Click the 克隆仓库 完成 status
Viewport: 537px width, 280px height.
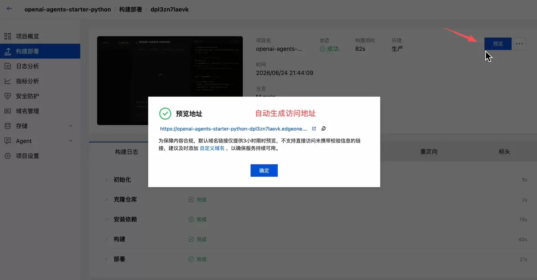point(198,200)
